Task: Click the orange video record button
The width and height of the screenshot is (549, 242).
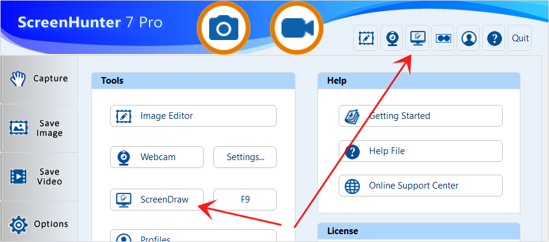Action: pos(297,29)
